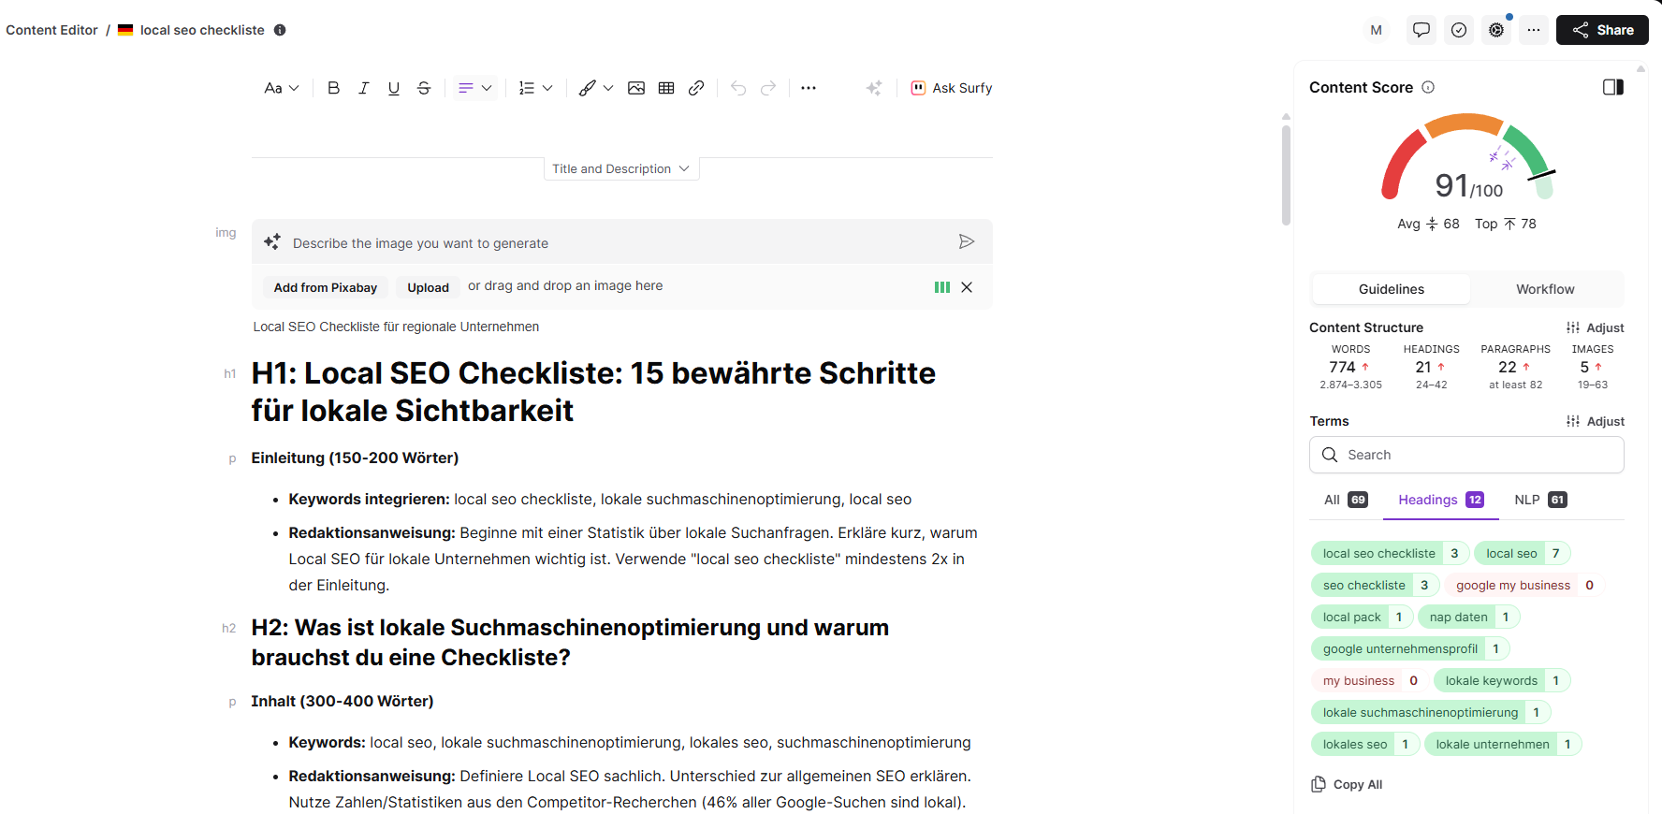Viewport: 1662px width, 814px height.
Task: Open more toolbar options (three dots)
Action: click(809, 88)
